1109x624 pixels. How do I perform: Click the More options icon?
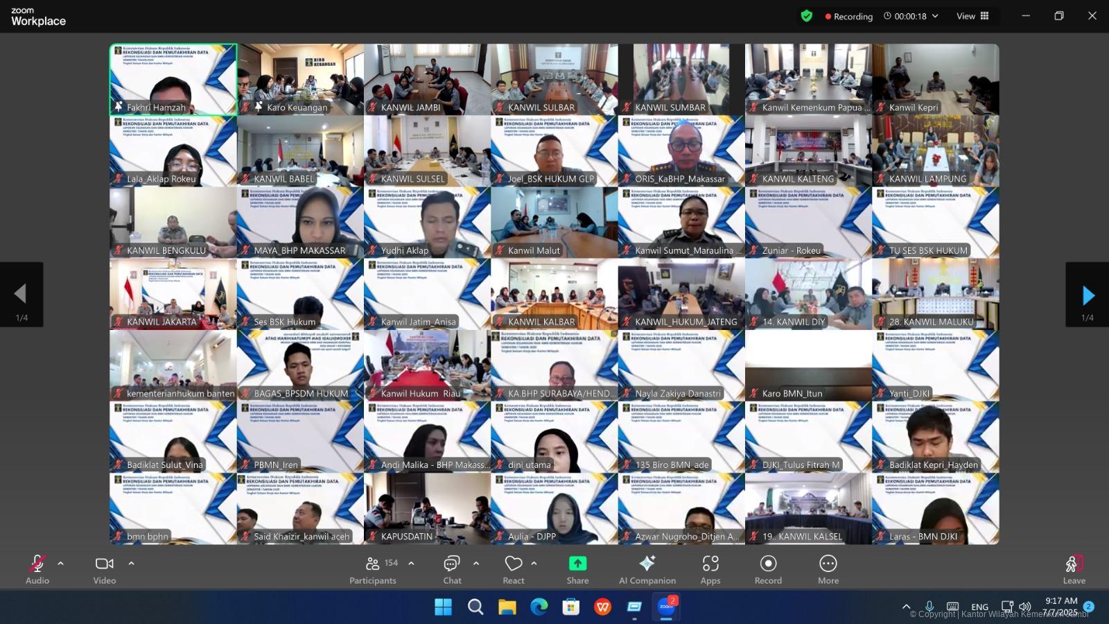coord(828,564)
